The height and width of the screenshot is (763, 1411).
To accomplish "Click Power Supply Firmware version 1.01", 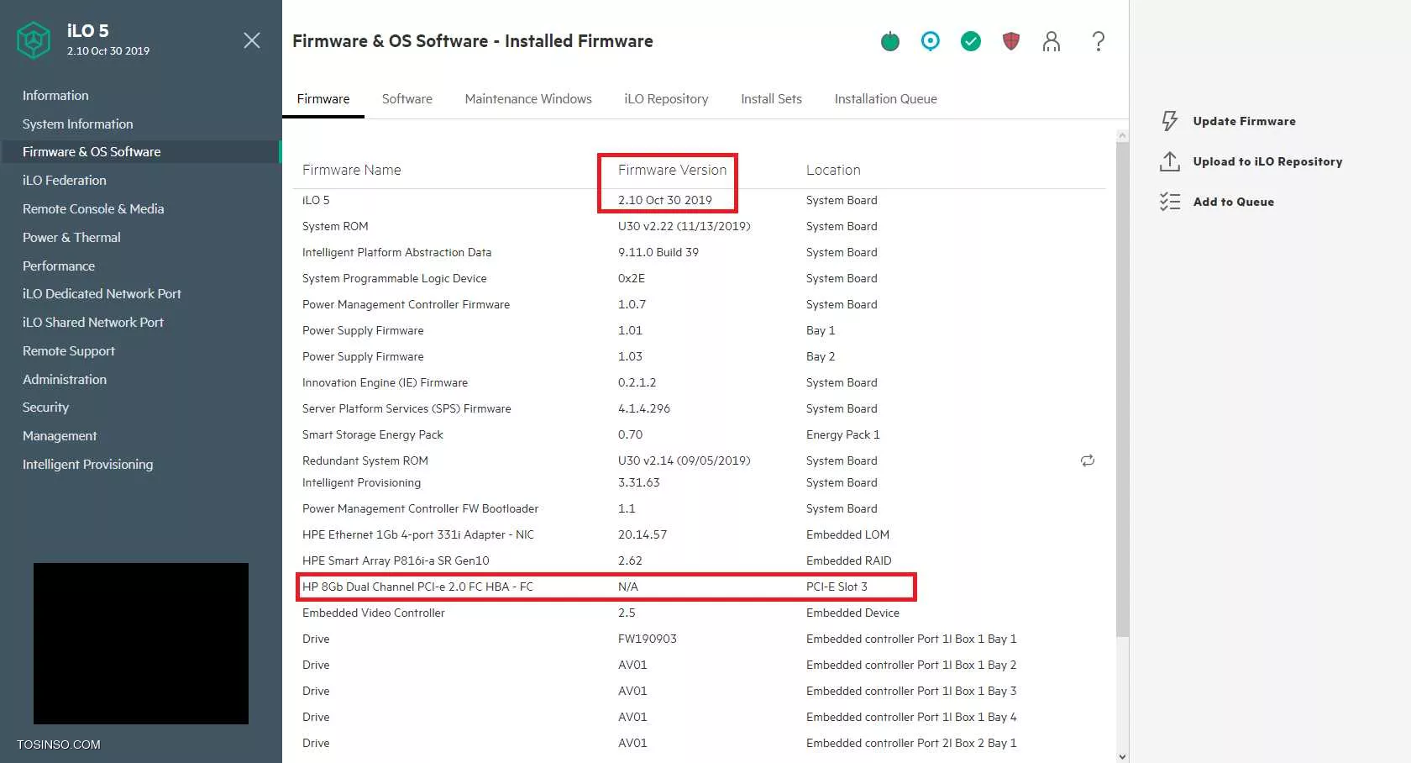I will point(630,330).
